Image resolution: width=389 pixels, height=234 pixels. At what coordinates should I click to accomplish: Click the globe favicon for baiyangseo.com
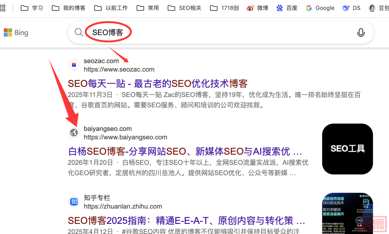(x=74, y=132)
